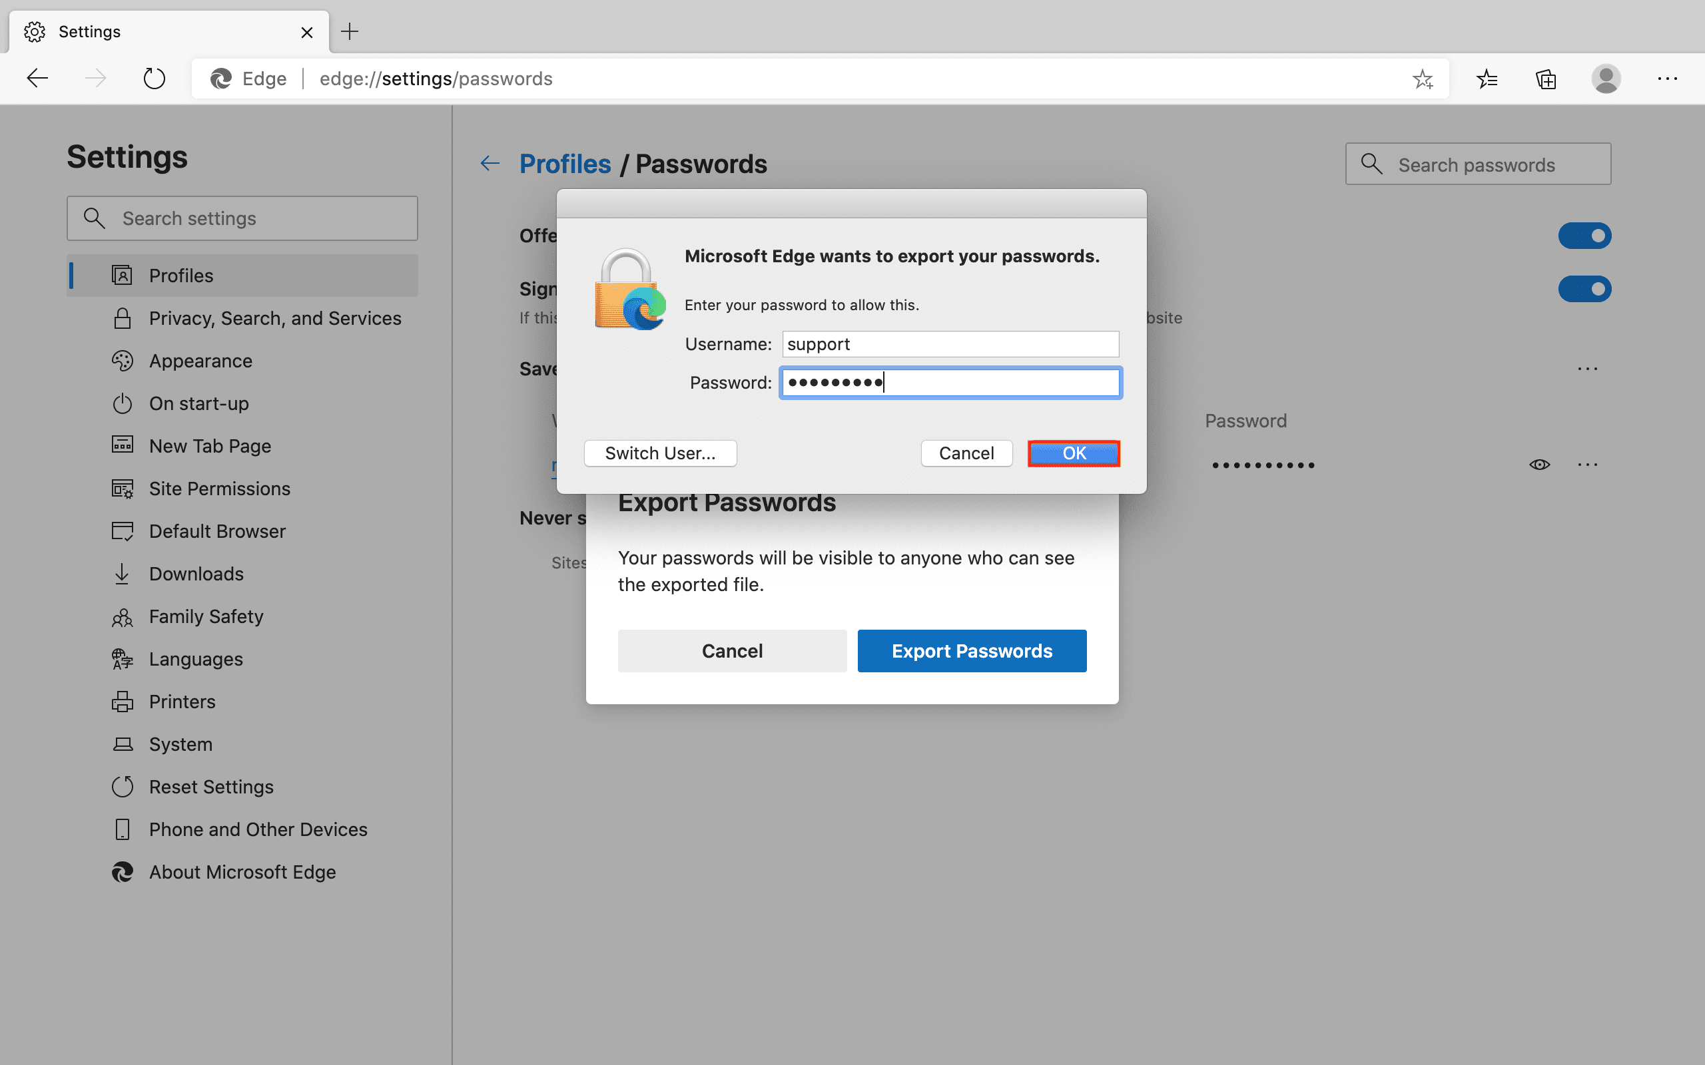Open a new tab with plus icon
This screenshot has width=1705, height=1065.
coord(350,32)
